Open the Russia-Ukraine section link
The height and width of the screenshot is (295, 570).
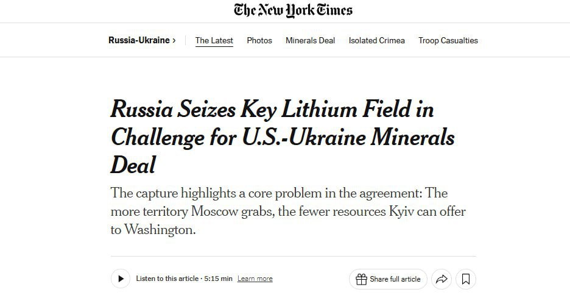[139, 40]
